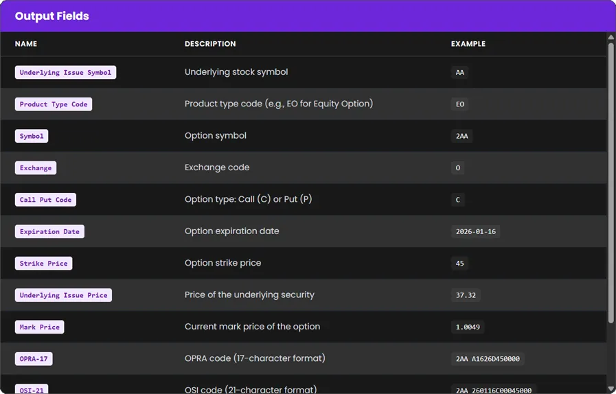Click the EXAMPLE column header

[468, 44]
